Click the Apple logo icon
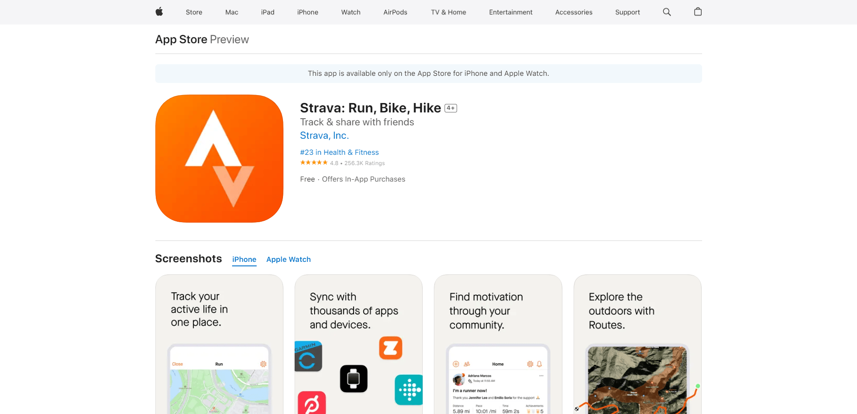The height and width of the screenshot is (414, 857). [x=159, y=12]
